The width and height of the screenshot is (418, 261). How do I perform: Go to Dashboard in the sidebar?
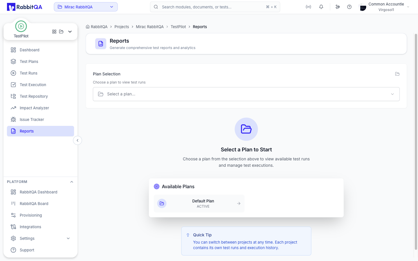pos(40,50)
